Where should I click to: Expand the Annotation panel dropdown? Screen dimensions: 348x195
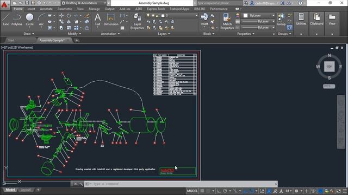pos(110,34)
